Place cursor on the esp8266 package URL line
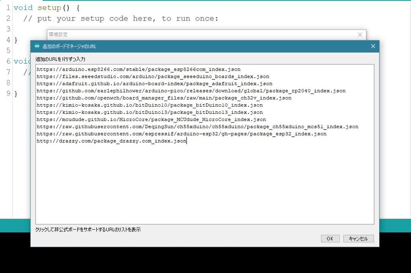This screenshot has width=411, height=273. (x=138, y=69)
